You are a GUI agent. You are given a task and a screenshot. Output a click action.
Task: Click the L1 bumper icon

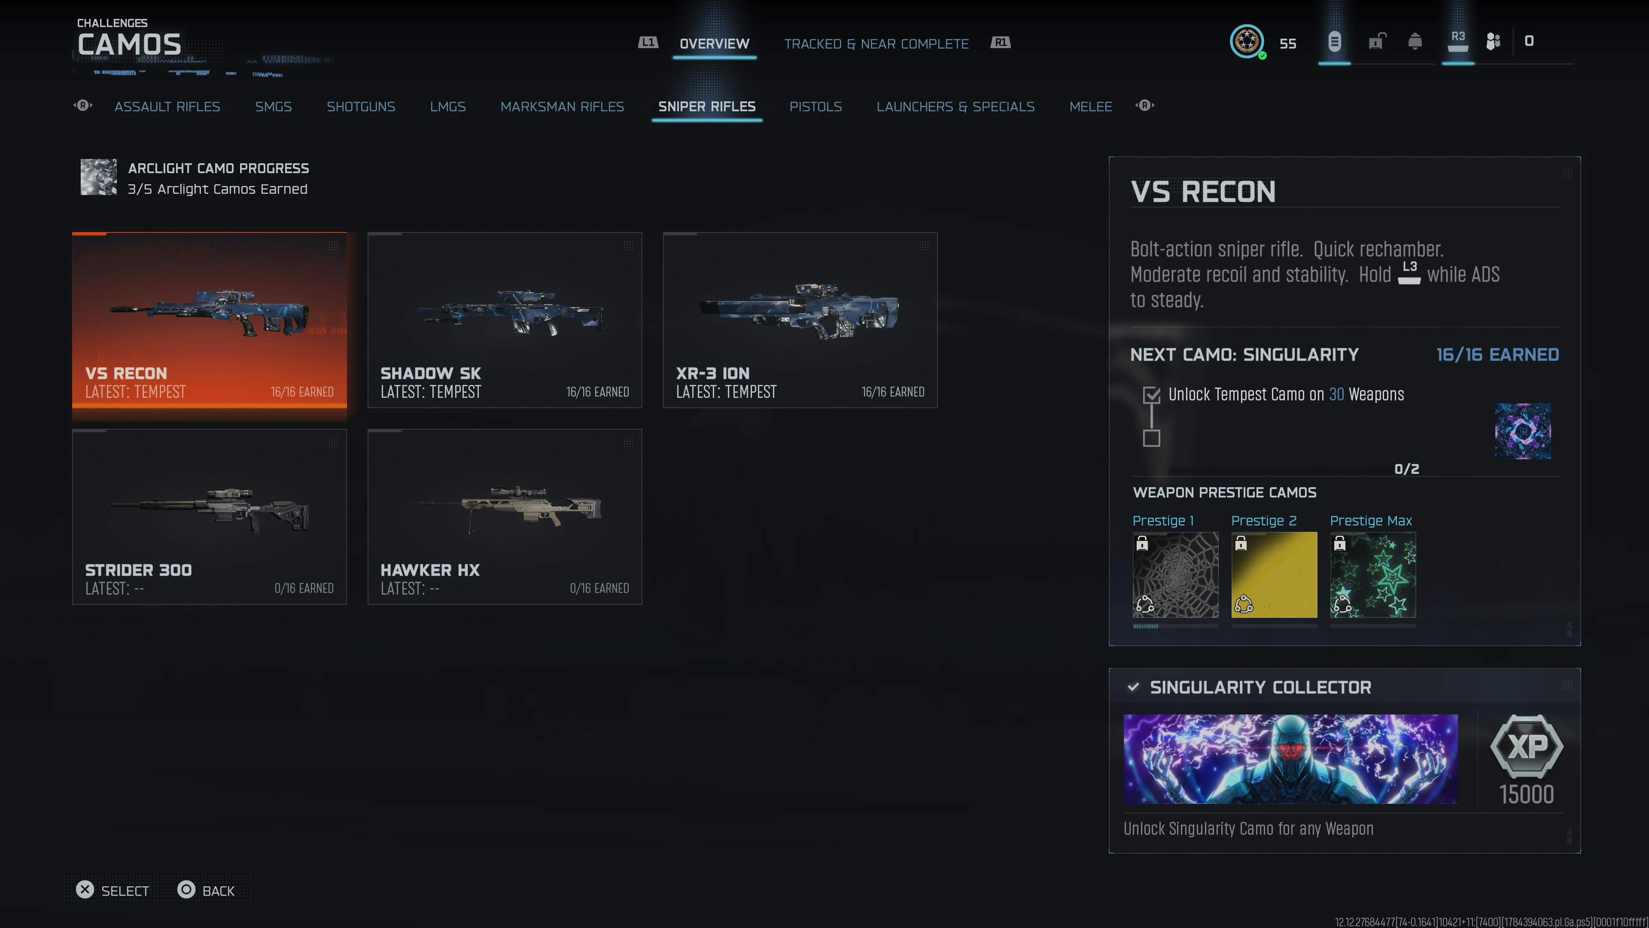coord(648,42)
